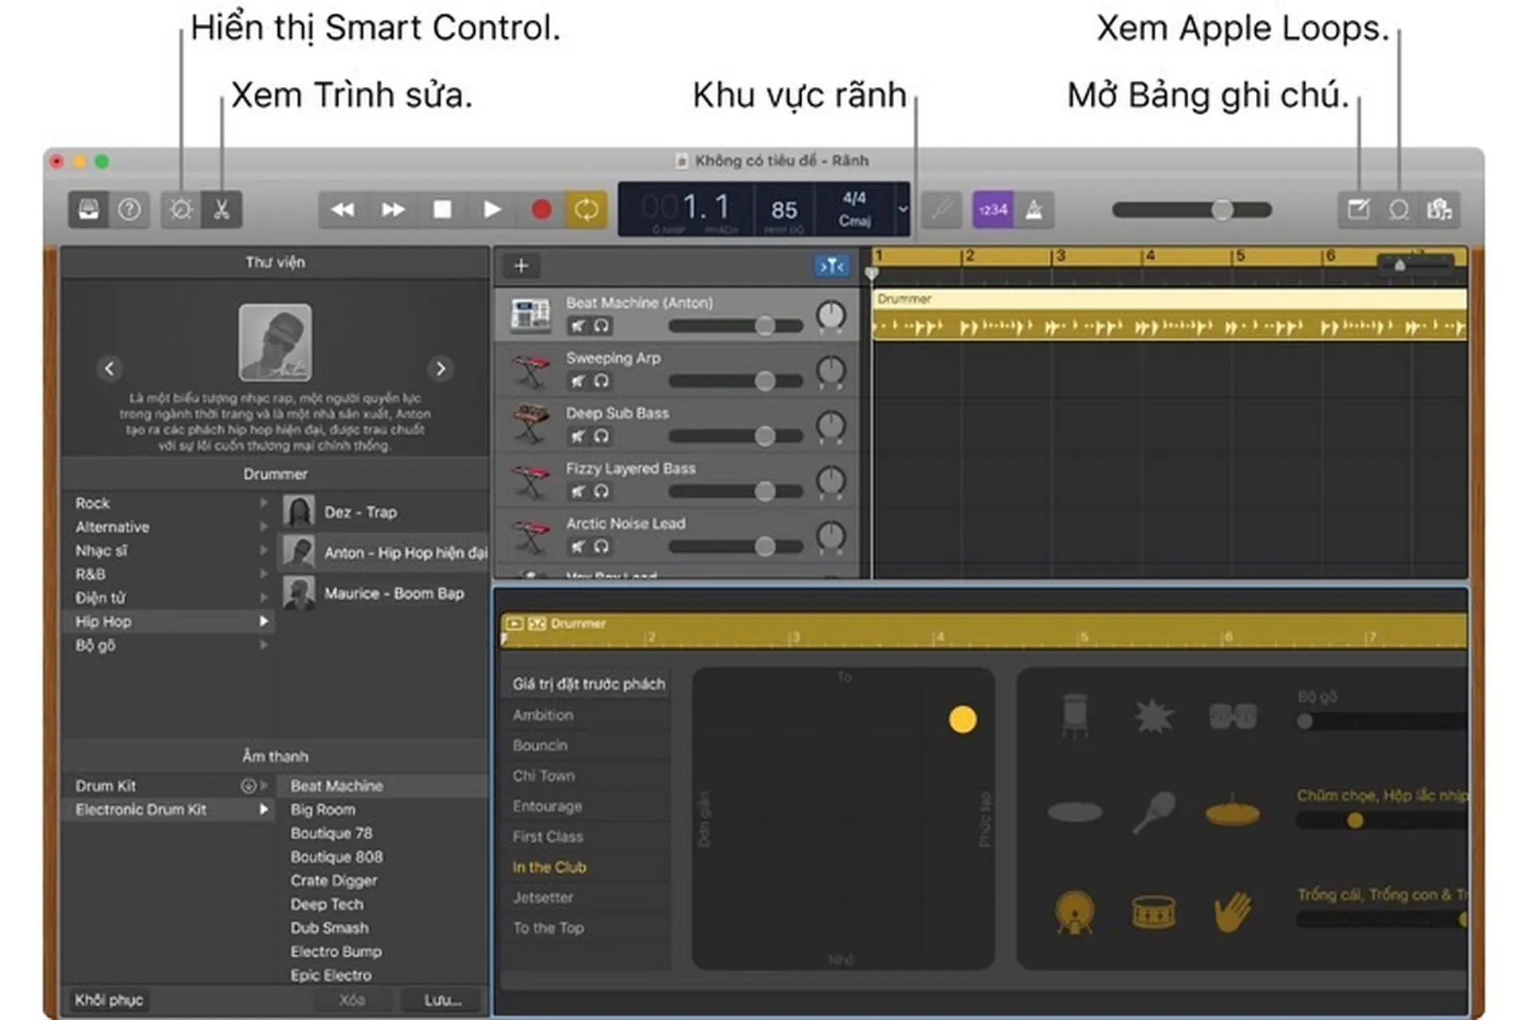Select the Hip Hop genre row

tap(169, 622)
